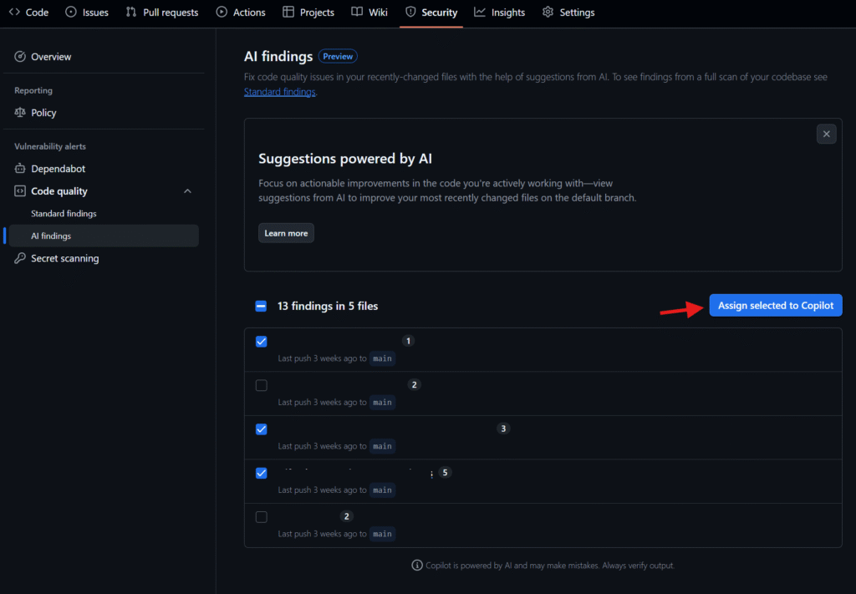Image resolution: width=856 pixels, height=594 pixels.
Task: Open the Pull requests tab
Action: coord(162,13)
